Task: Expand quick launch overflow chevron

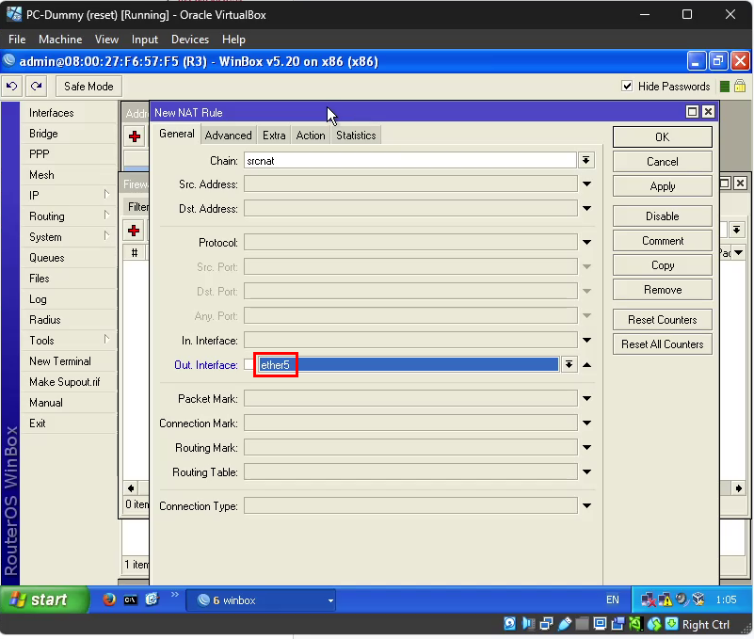Action: (x=174, y=595)
